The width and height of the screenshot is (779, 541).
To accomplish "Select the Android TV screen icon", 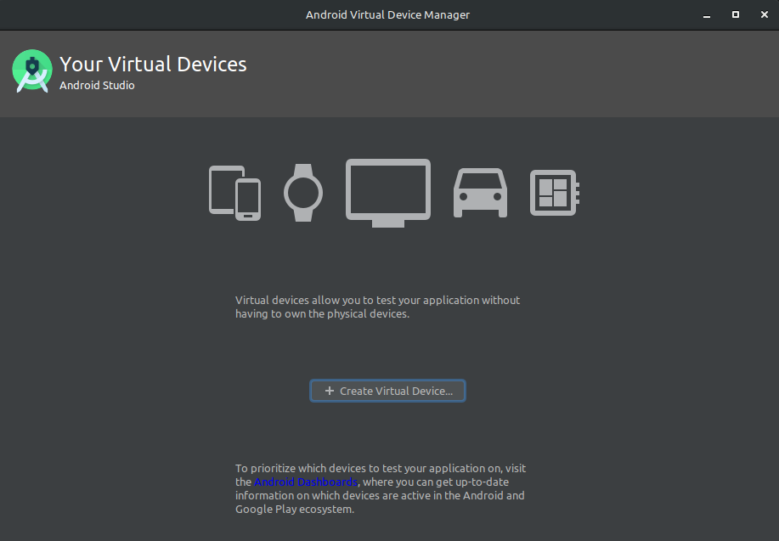I will [x=388, y=193].
